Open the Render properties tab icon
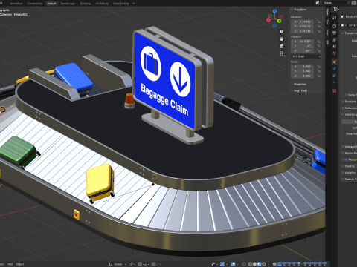Viewport: 357px width, 267px height. 334,26
